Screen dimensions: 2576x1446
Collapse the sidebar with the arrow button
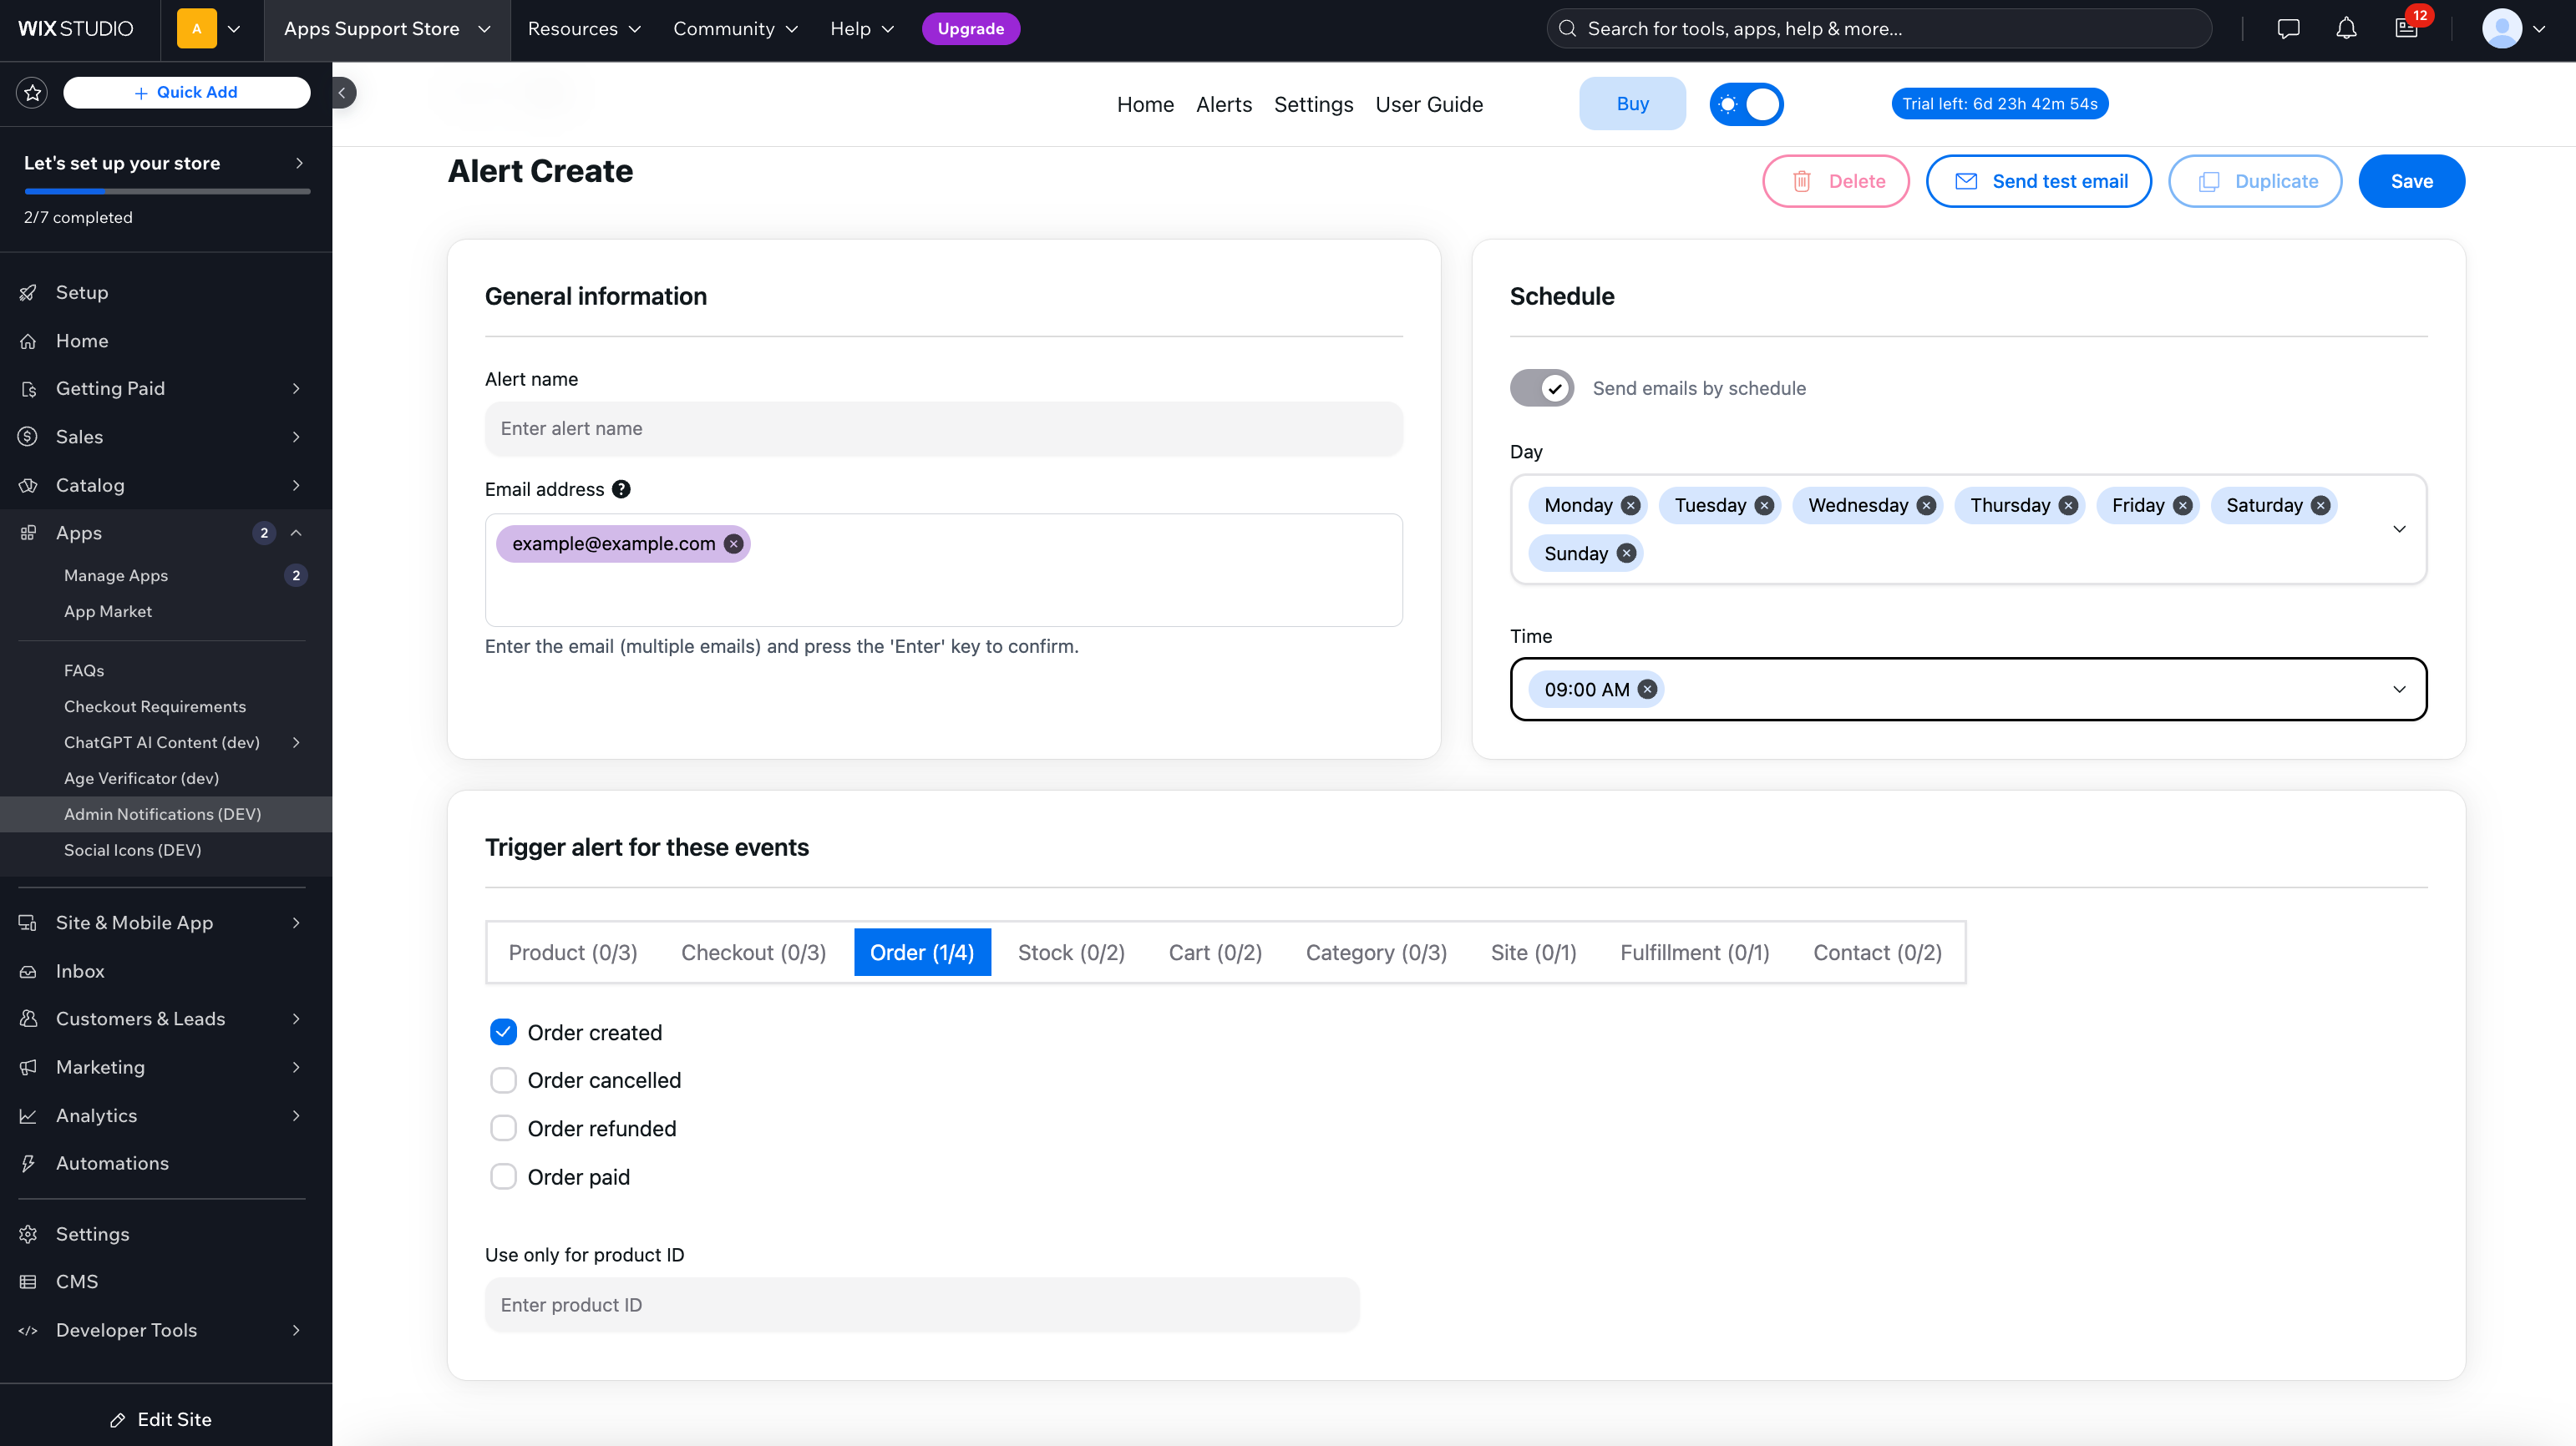(x=342, y=92)
